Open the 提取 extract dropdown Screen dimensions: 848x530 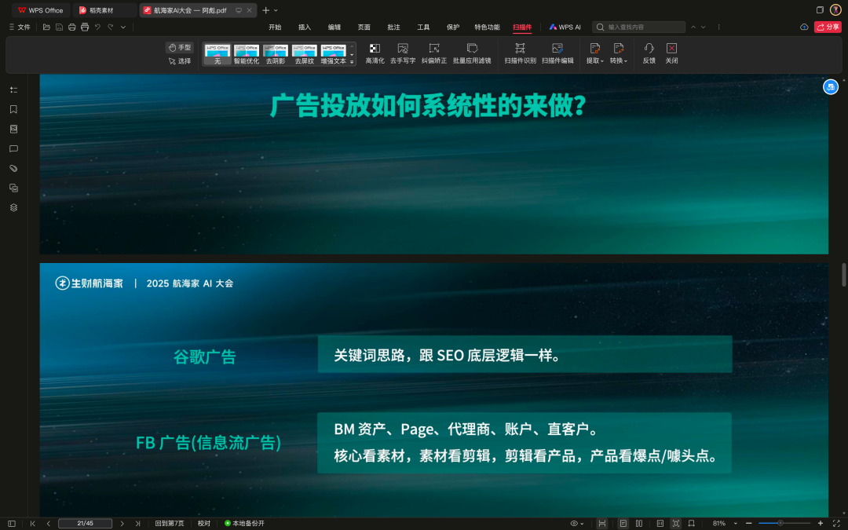click(595, 54)
